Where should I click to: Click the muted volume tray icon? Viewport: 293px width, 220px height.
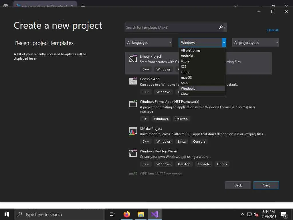pyautogui.click(x=256, y=214)
